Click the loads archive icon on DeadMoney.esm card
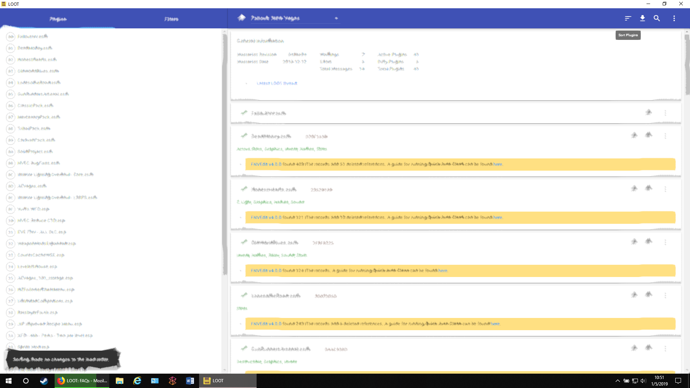Viewport: 690px width, 388px height. (649, 135)
